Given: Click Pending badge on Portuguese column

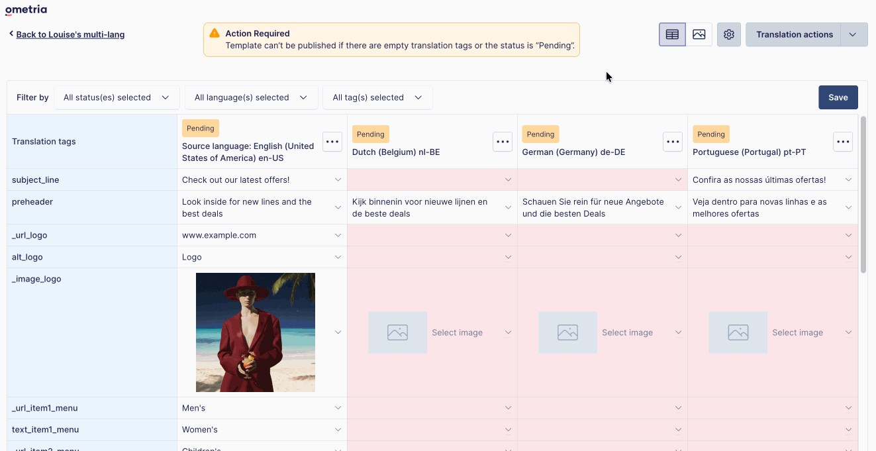Looking at the screenshot, I should (711, 134).
